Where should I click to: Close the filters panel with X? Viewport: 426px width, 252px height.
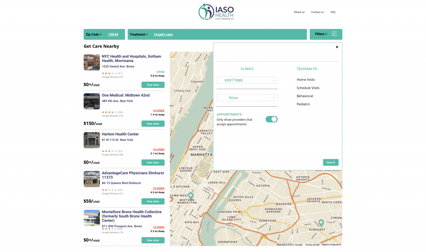pyautogui.click(x=337, y=47)
